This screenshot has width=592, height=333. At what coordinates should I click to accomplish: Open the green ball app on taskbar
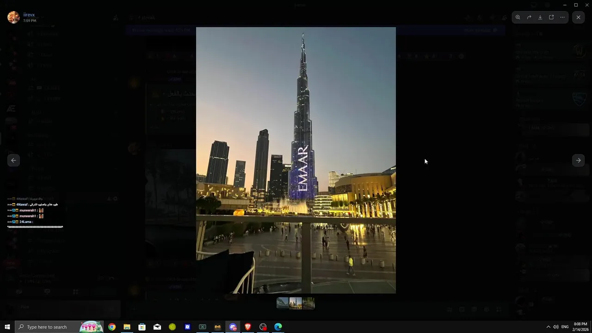(x=172, y=327)
